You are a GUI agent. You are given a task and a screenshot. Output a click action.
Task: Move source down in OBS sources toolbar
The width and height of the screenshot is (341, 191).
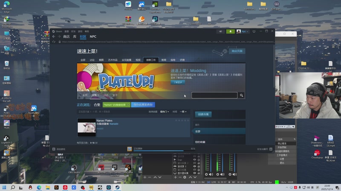(195, 177)
